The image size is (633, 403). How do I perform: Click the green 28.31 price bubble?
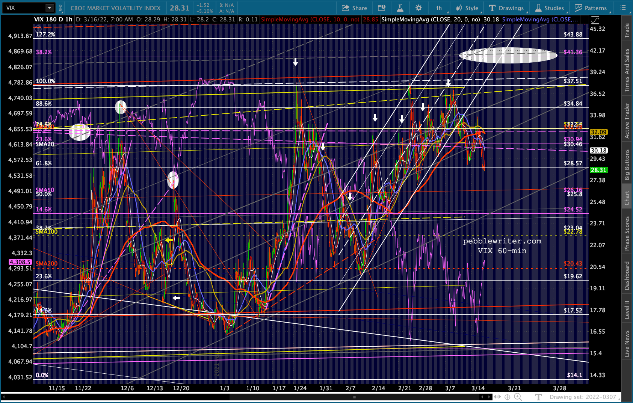[598, 170]
